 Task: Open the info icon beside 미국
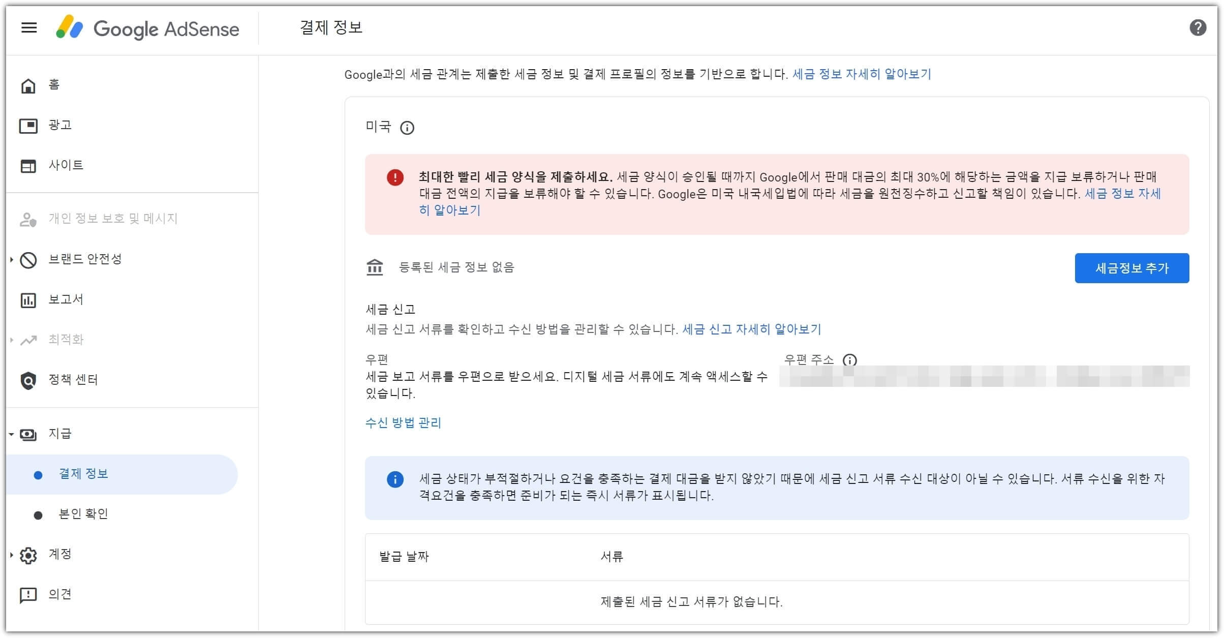[407, 128]
